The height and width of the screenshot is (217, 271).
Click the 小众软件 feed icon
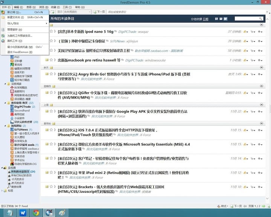point(12,118)
